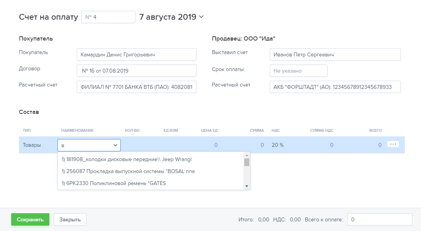Click the Покупатель name input field
This screenshot has width=421, height=231.
pos(136,54)
